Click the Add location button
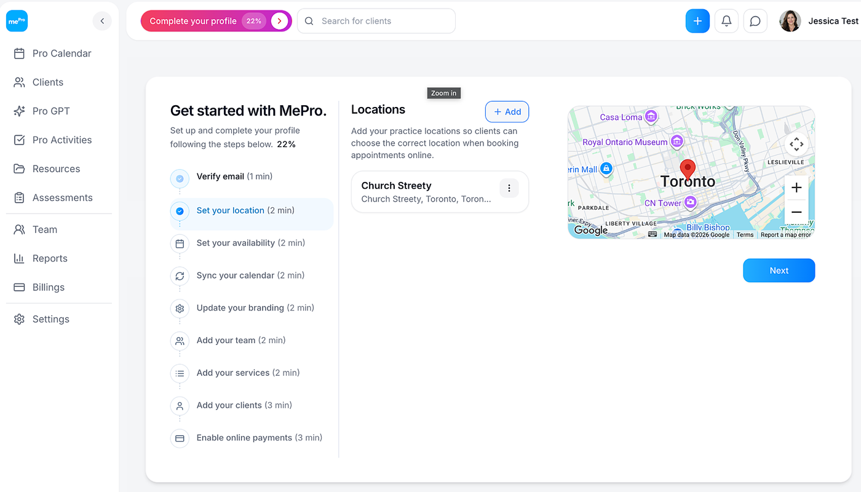Screen dimensions: 861x492 pos(507,112)
